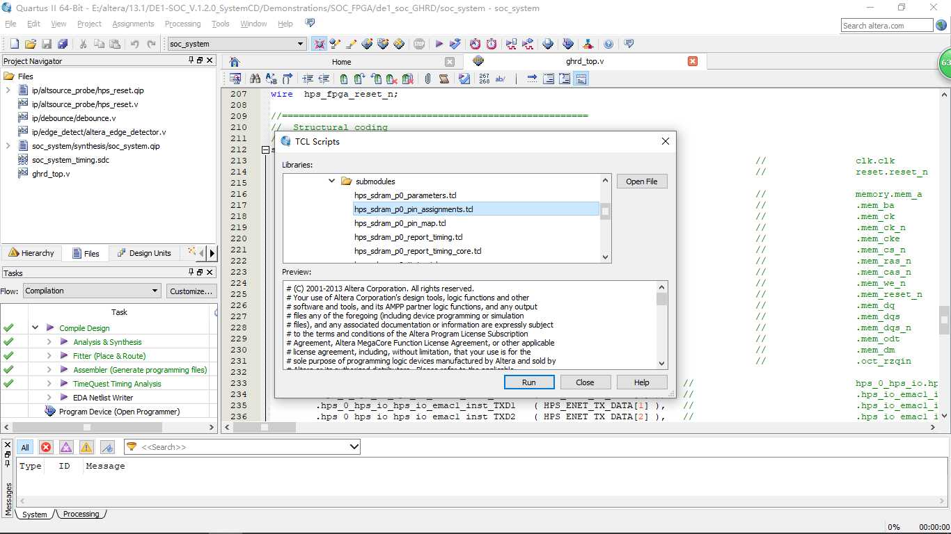Viewport: 951px width, 534px height.
Task: Click the Toggle Bookmark icon in editor toolbar
Action: point(344,79)
